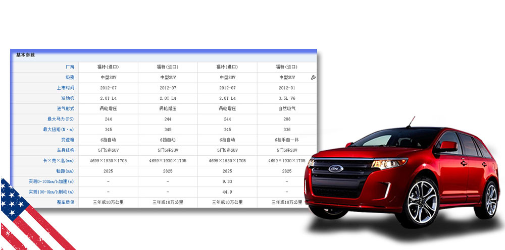Click the Ford logo on the car grille
The height and width of the screenshot is (250, 505).
pyautogui.click(x=335, y=169)
